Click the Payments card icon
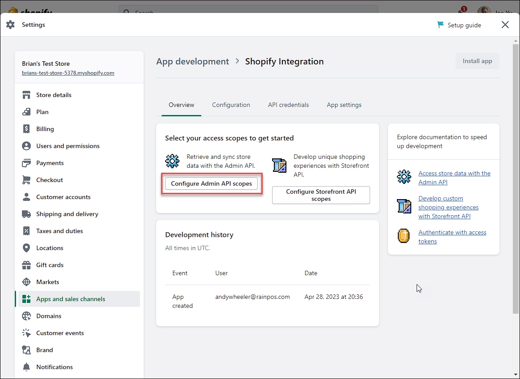Image resolution: width=520 pixels, height=379 pixels. pos(26,163)
